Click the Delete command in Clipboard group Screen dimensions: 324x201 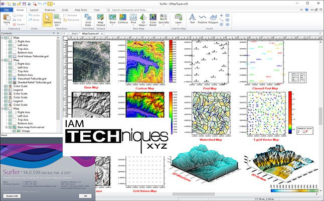pyautogui.click(x=19, y=25)
